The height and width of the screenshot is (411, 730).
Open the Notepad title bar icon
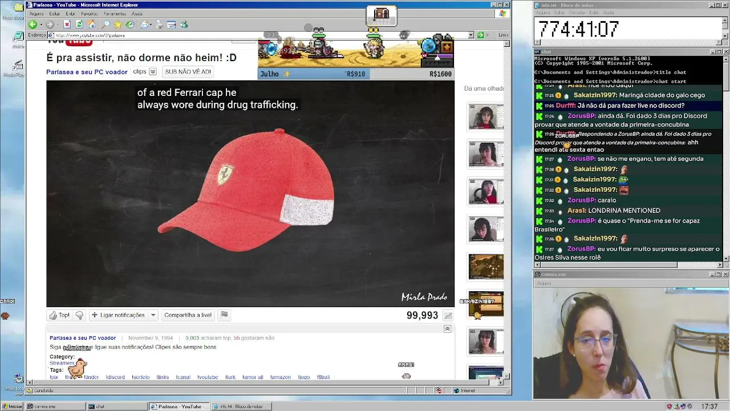click(x=537, y=5)
